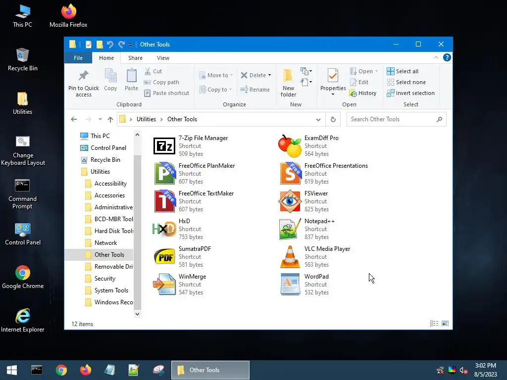
Task: Click the Redo icon in title bar
Action: click(x=122, y=44)
